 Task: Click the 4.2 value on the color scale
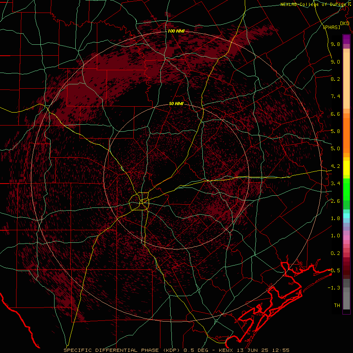[x=335, y=166]
